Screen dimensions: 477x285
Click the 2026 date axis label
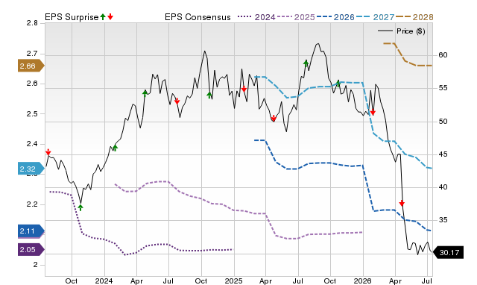363,281
